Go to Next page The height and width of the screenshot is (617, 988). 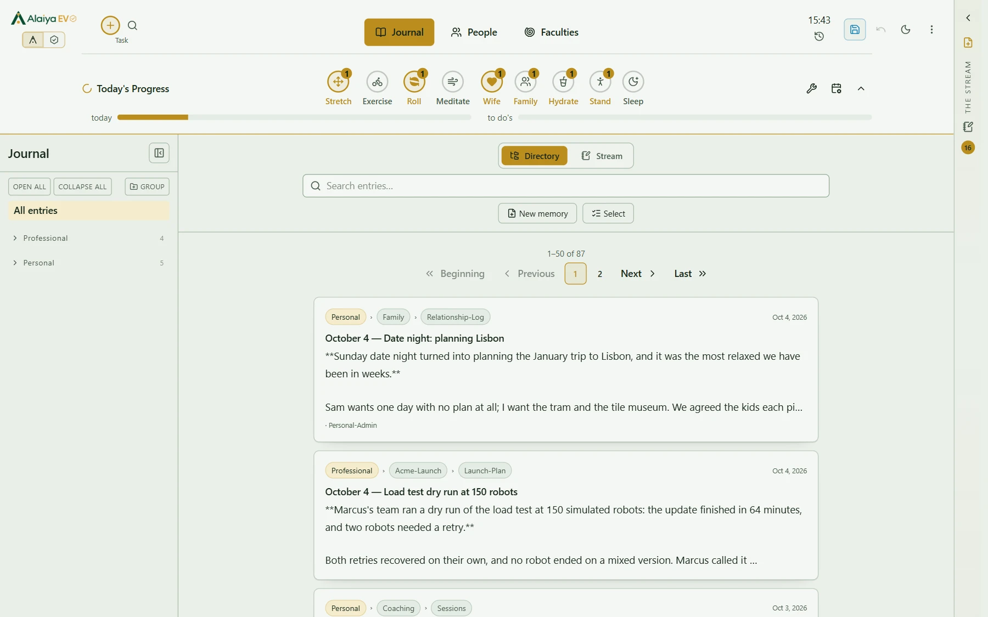click(x=638, y=274)
